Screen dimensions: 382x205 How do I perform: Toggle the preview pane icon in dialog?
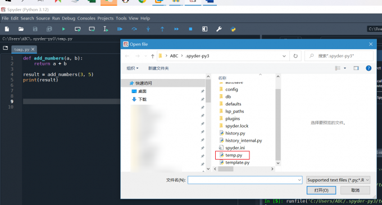pos(356,68)
